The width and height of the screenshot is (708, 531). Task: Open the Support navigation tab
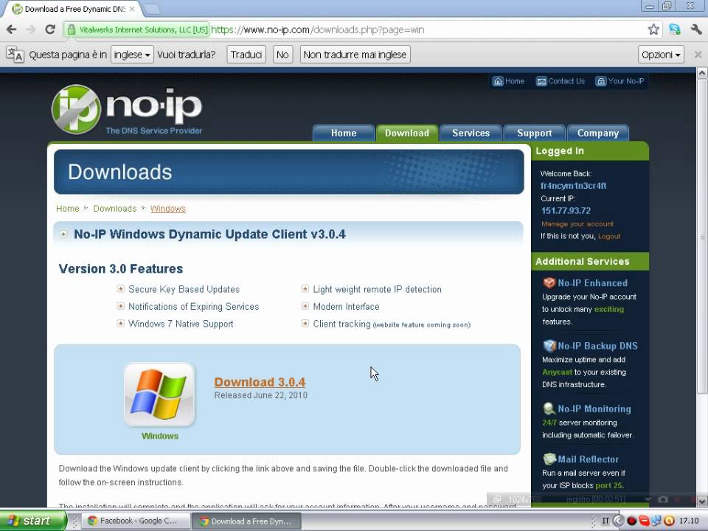[534, 133]
